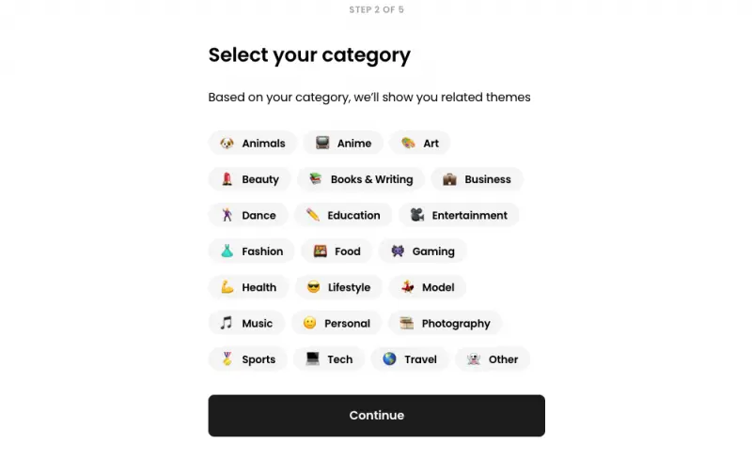Click the globe icon next to Travel
Viewport: 752px width, 472px height.
click(389, 359)
